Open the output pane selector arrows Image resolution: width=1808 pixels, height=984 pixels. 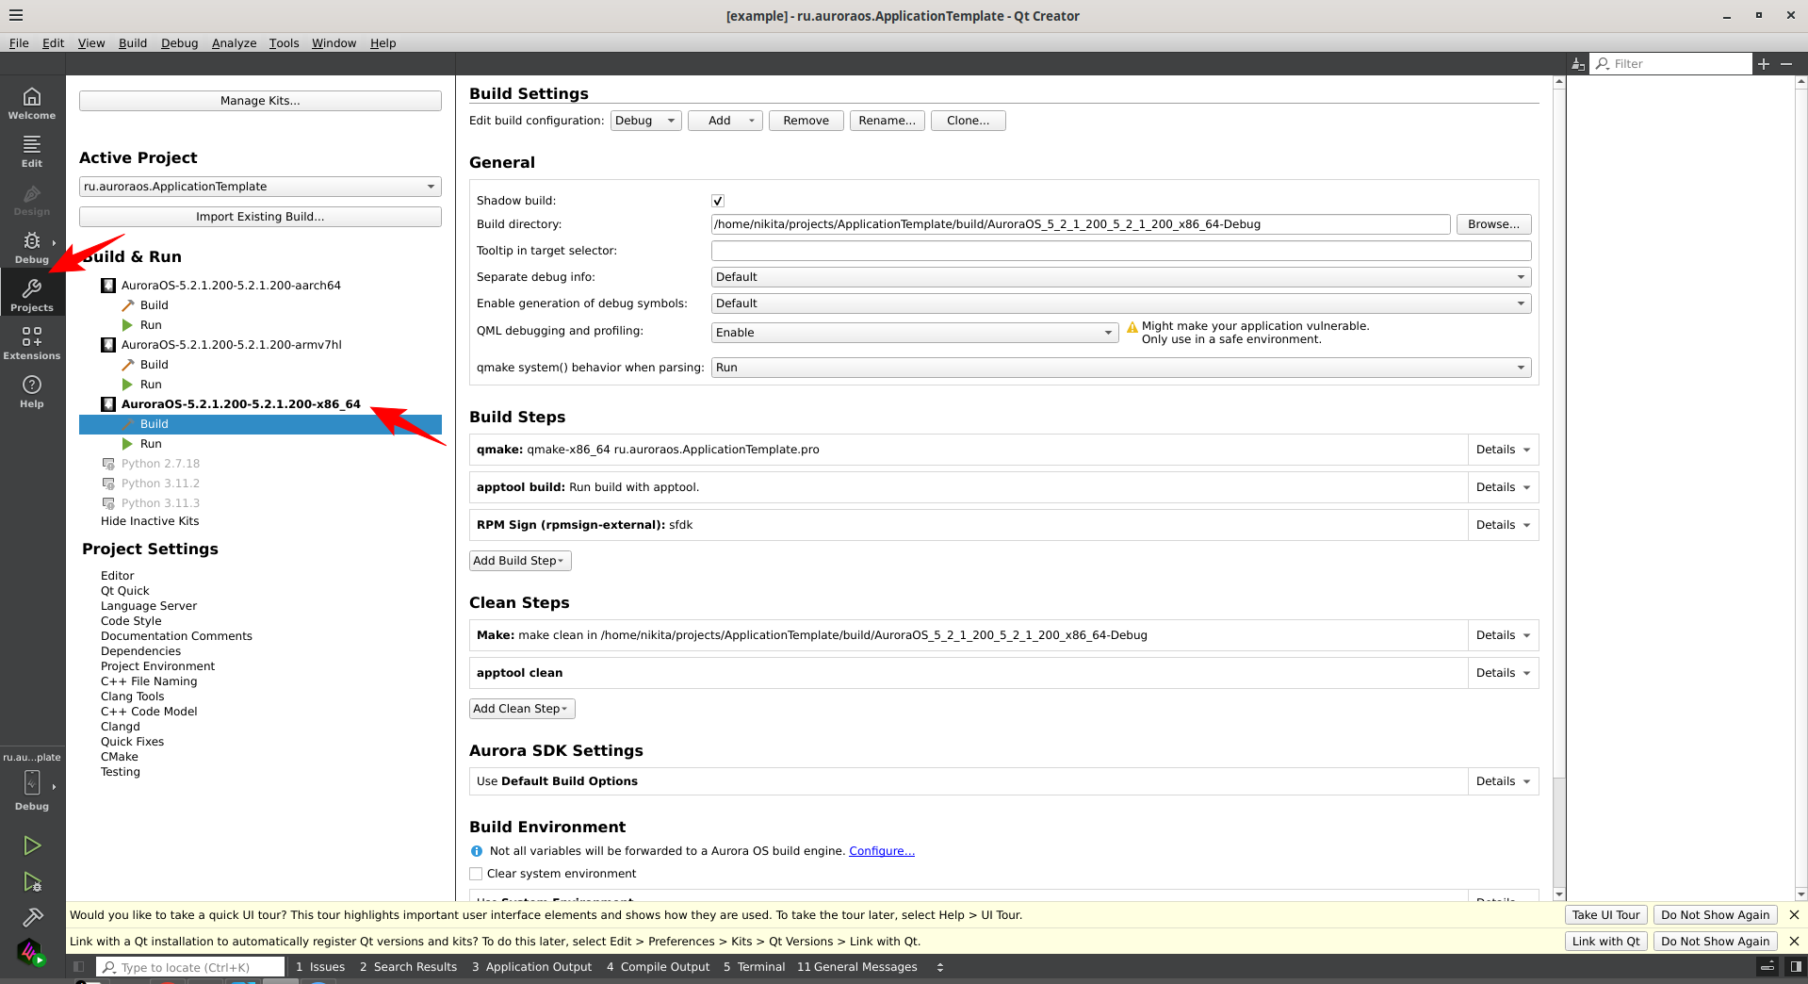pos(939,967)
